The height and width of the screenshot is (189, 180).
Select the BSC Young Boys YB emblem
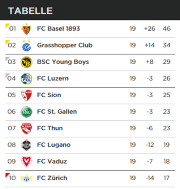[x=26, y=62]
